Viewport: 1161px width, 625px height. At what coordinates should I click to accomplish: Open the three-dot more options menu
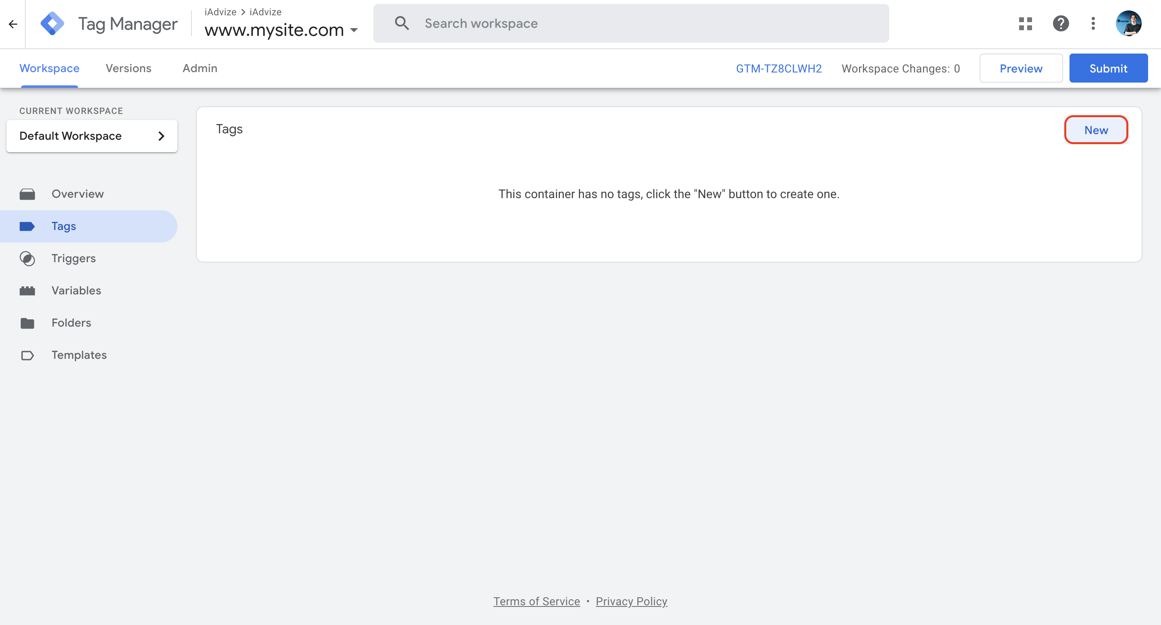1093,23
